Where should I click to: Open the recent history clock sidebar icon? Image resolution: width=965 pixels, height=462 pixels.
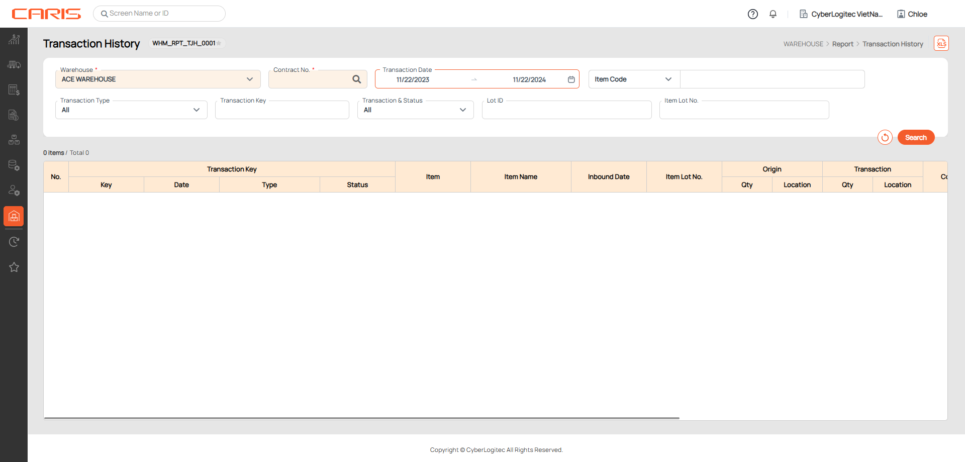tap(14, 242)
